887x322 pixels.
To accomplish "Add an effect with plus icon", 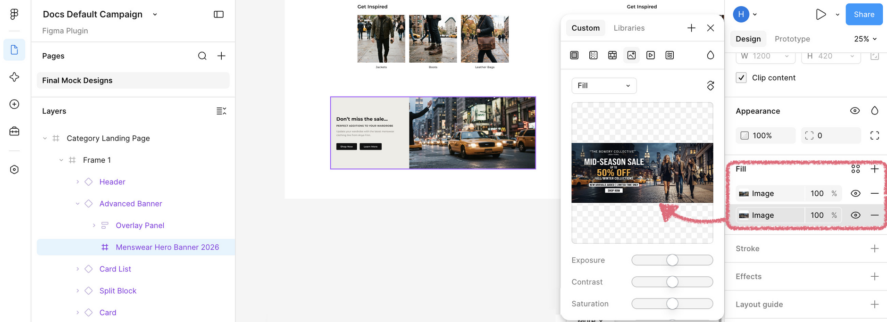I will [x=875, y=276].
